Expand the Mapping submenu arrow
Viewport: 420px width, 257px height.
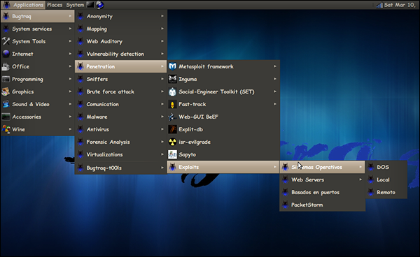tap(162, 29)
